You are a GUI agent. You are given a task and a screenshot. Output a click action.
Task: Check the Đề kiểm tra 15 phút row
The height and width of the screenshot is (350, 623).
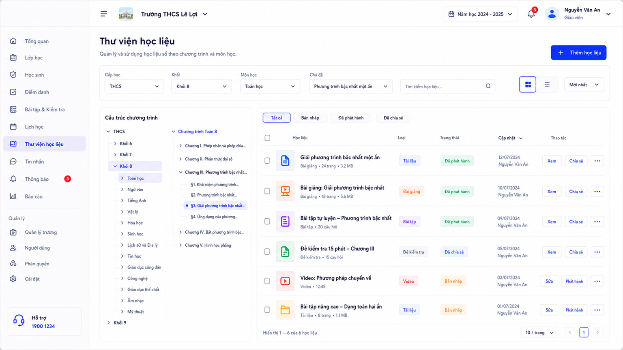[x=267, y=252]
